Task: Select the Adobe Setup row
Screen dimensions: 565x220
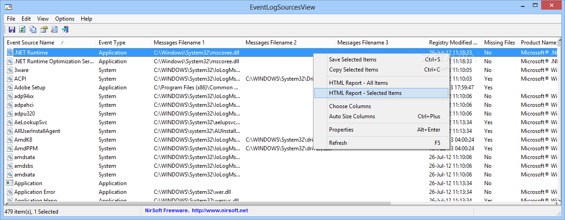Action: [30, 88]
